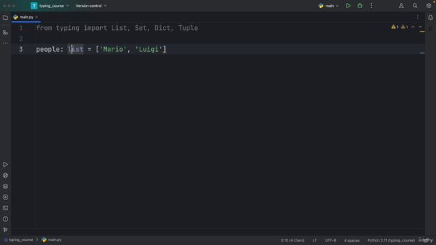
Task: Open the Python 3.11 interpreter selector
Action: [391, 240]
